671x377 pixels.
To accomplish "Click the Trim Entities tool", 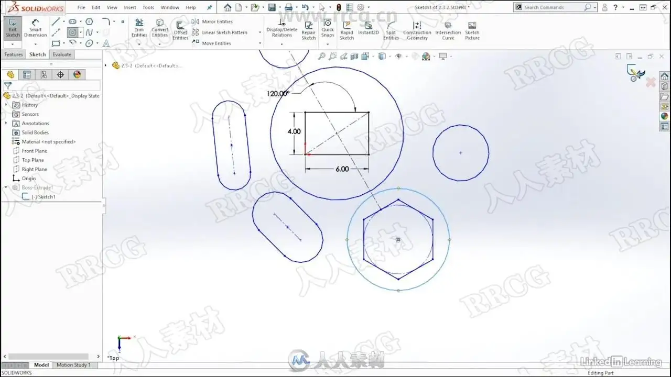I will click(139, 29).
